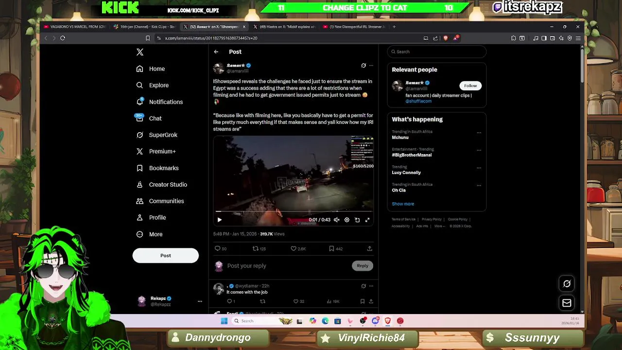
Task: Click Show more under What's happening
Action: 403,204
